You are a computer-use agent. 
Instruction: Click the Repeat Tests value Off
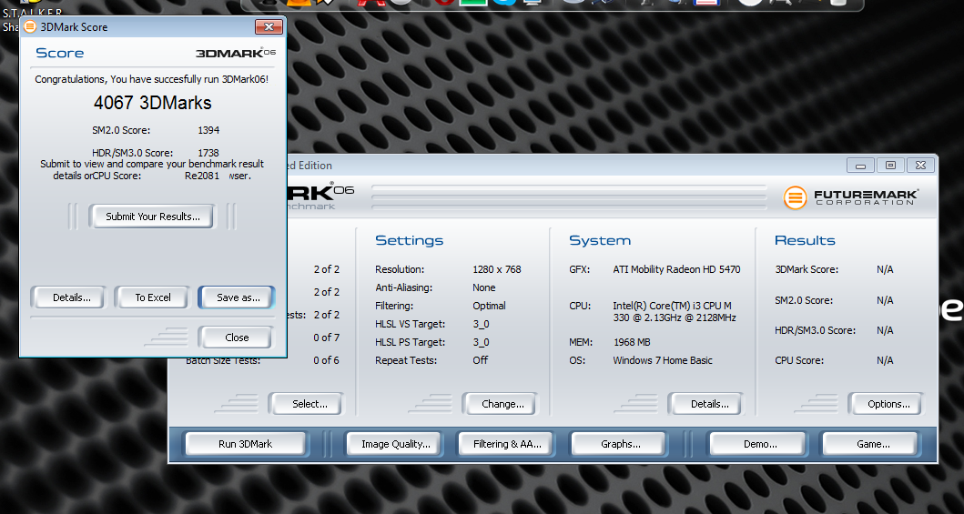tap(480, 360)
